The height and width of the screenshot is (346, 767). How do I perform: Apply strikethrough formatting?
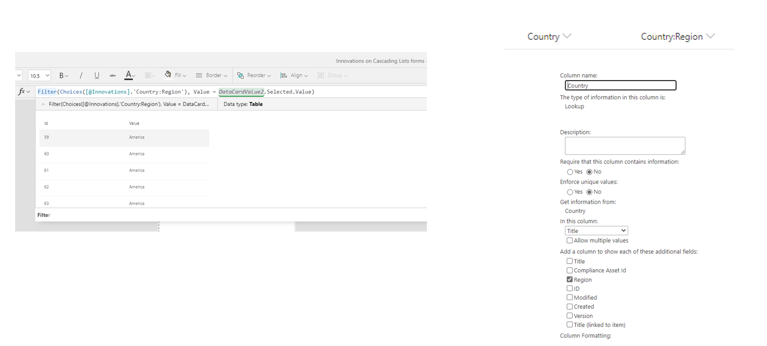(x=113, y=75)
